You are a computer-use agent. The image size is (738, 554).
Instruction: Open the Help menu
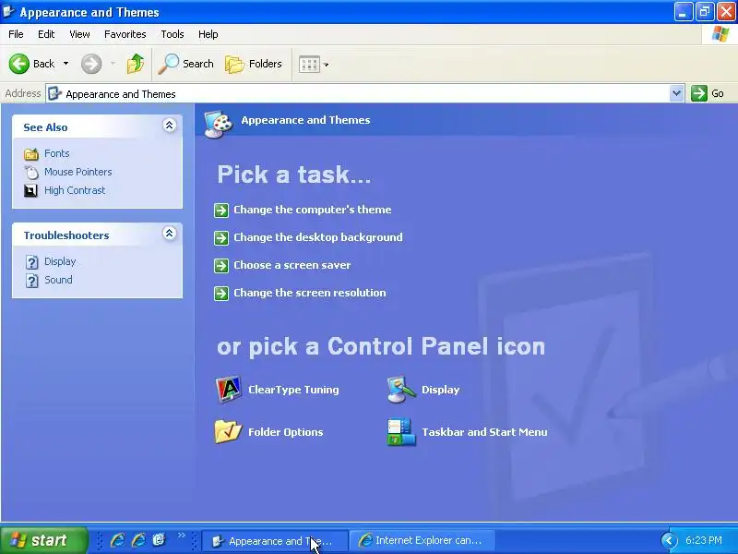coord(208,34)
